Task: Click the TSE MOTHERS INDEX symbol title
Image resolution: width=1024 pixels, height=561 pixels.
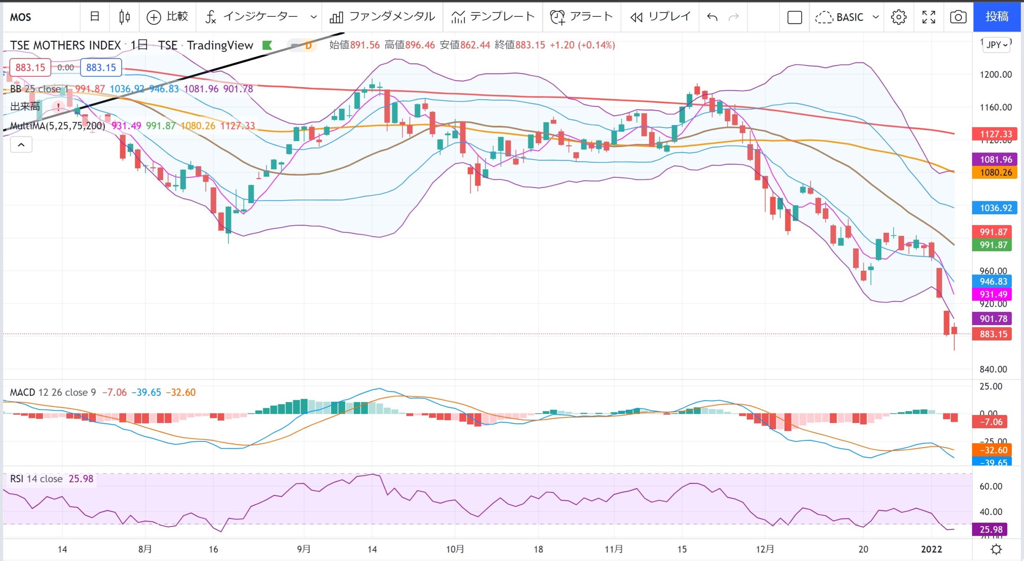Action: pos(66,45)
